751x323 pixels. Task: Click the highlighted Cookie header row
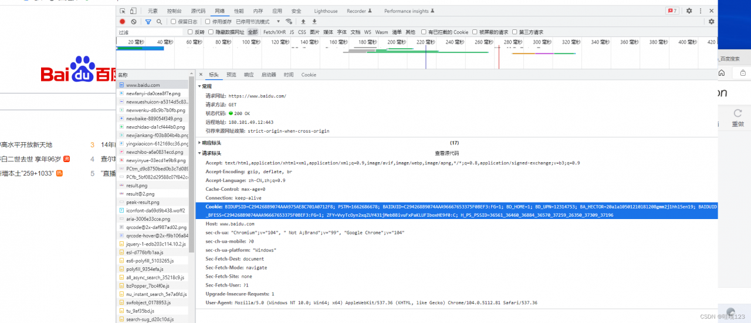tap(456, 211)
